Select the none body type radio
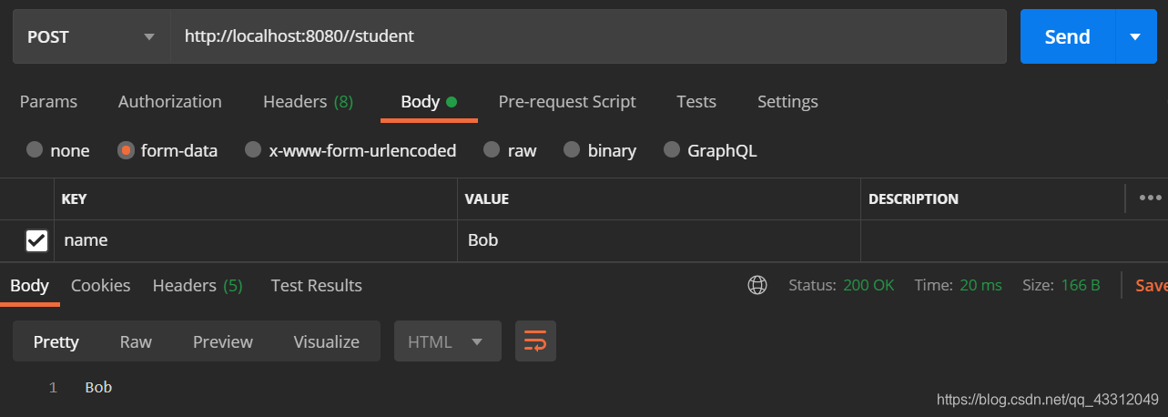This screenshot has width=1168, height=417. (x=35, y=150)
